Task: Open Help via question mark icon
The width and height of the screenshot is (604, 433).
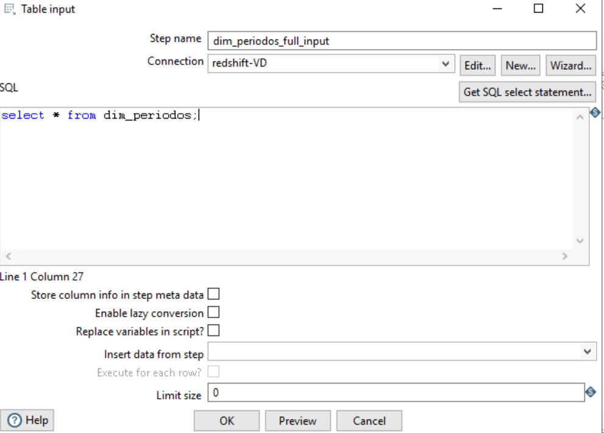Action: (15, 420)
